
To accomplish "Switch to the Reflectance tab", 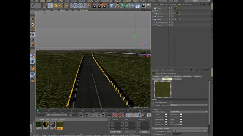I will click(x=187, y=76).
